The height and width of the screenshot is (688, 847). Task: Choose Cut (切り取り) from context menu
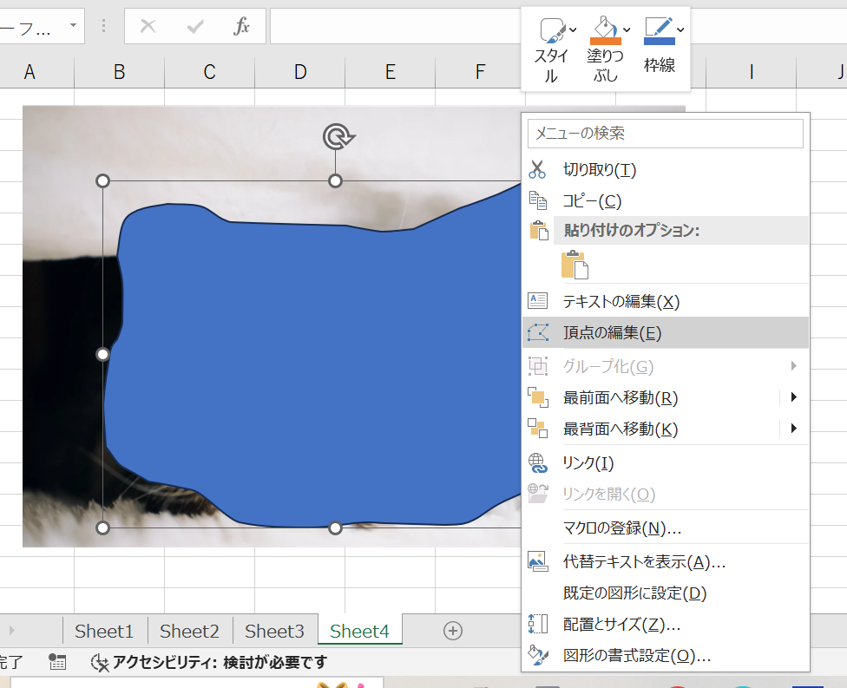click(x=665, y=169)
